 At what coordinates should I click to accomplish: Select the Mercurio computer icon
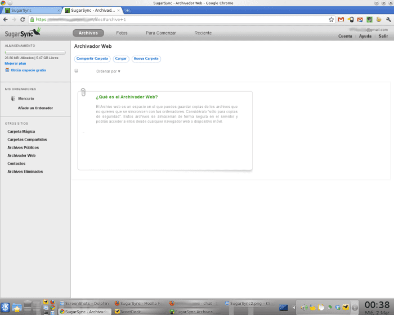tap(13, 98)
